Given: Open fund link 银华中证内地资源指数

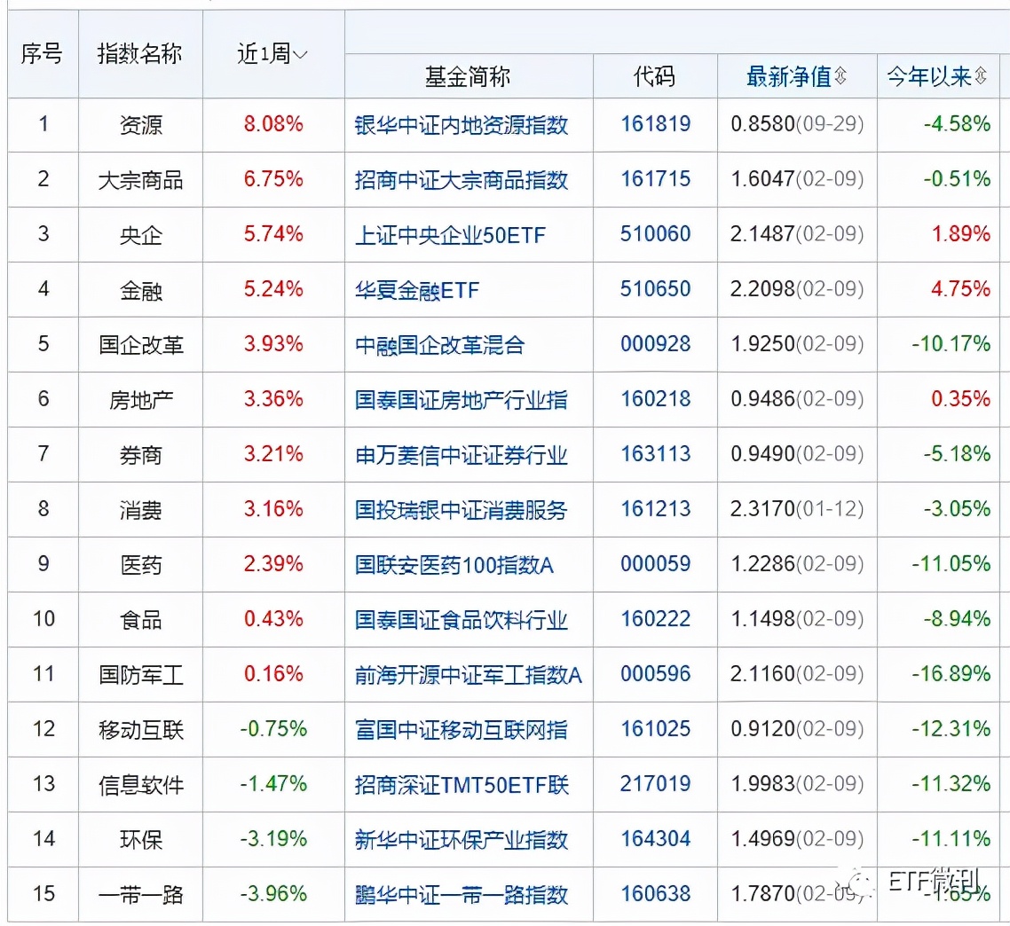Looking at the screenshot, I should click(x=462, y=124).
